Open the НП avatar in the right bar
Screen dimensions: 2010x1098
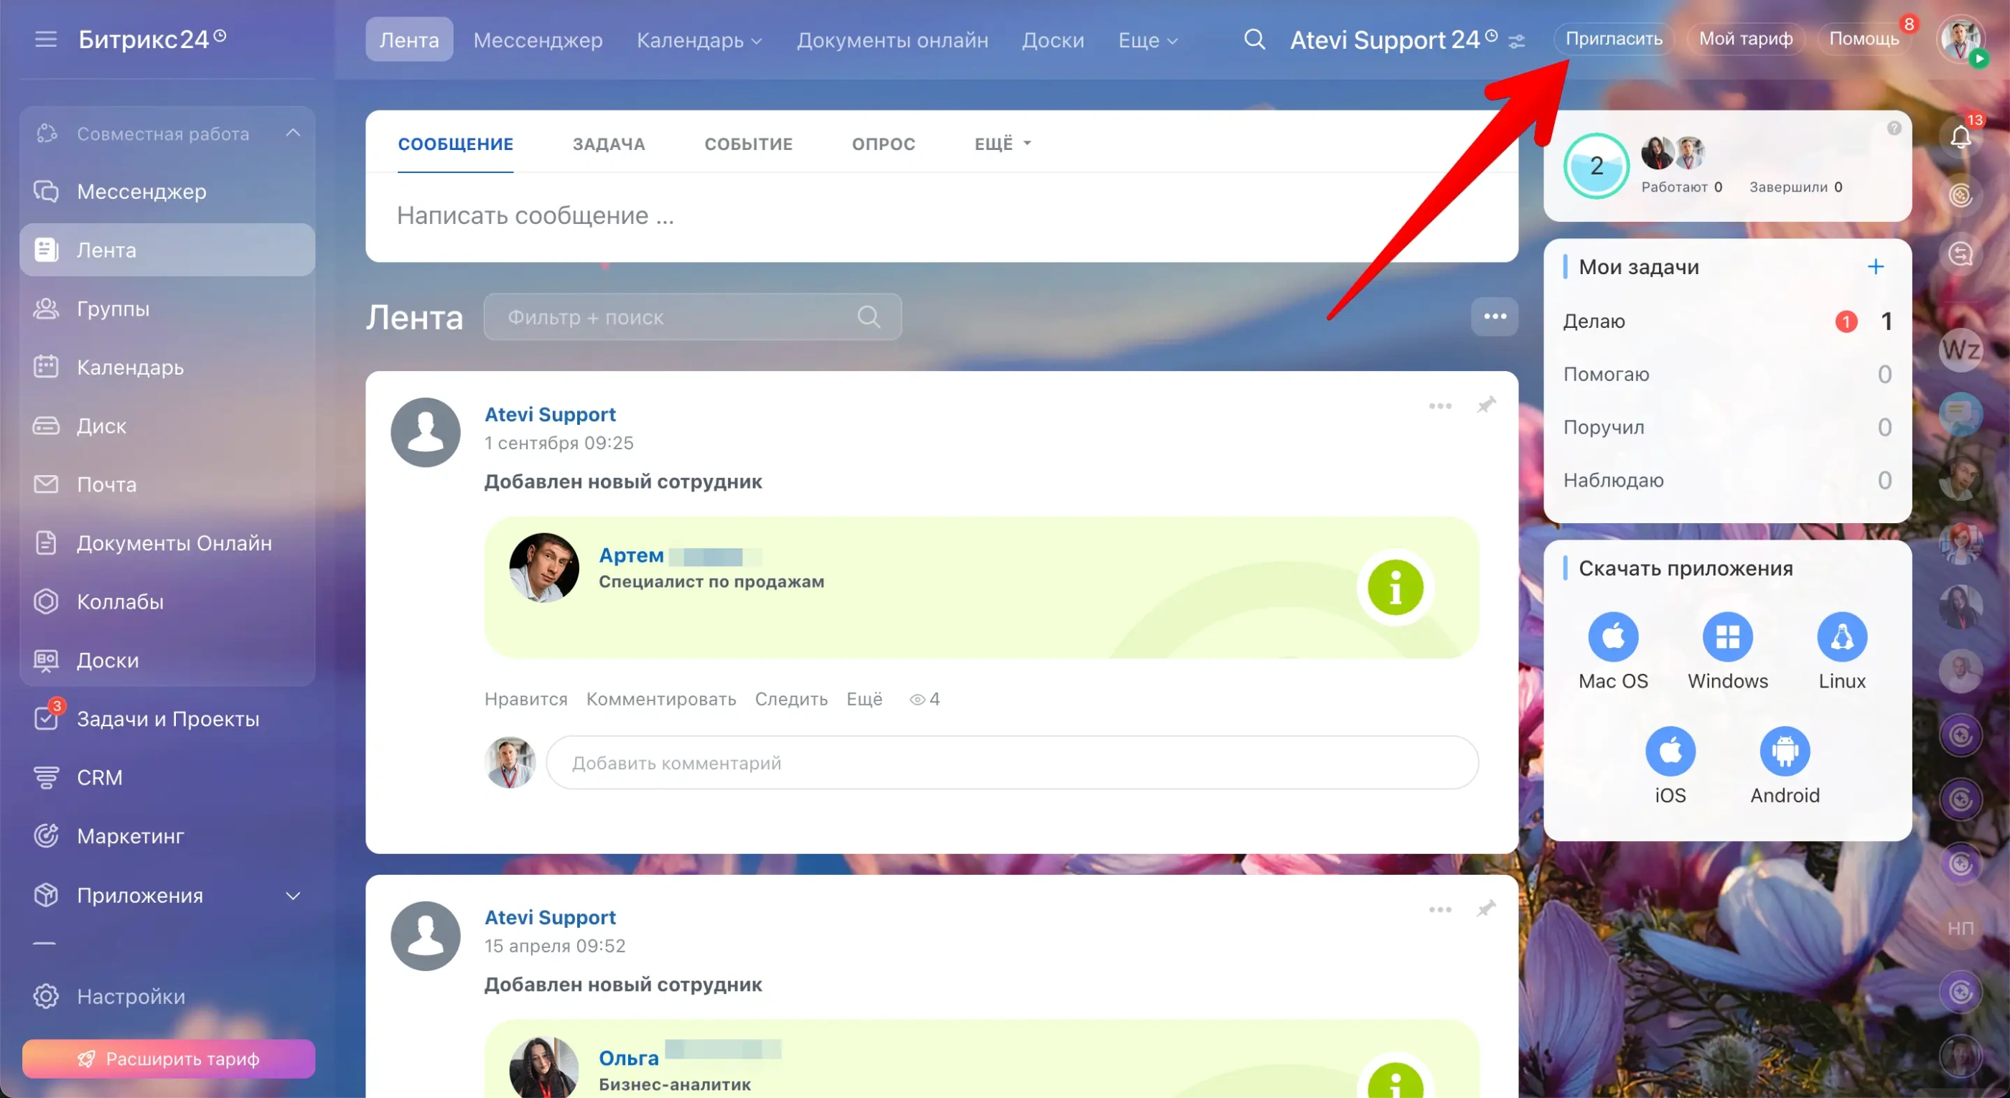[1960, 928]
